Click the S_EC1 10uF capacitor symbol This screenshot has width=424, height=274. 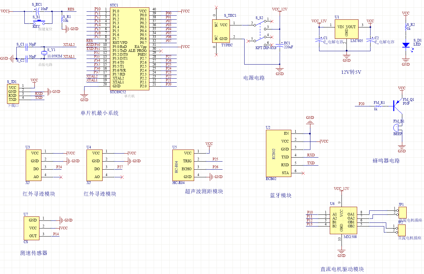point(37,11)
